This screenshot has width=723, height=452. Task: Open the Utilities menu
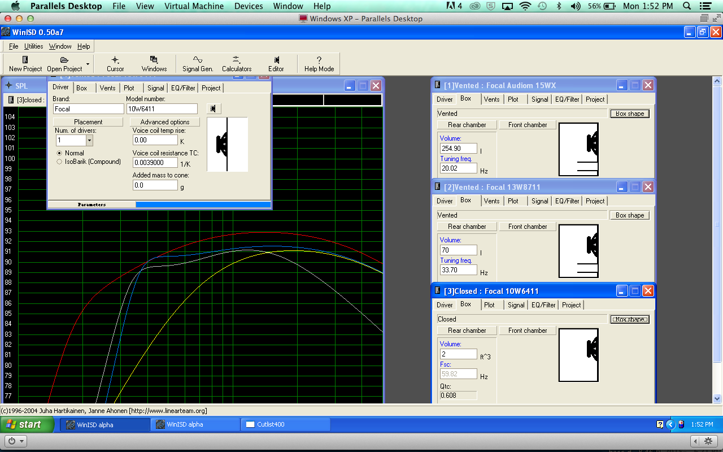pyautogui.click(x=33, y=46)
